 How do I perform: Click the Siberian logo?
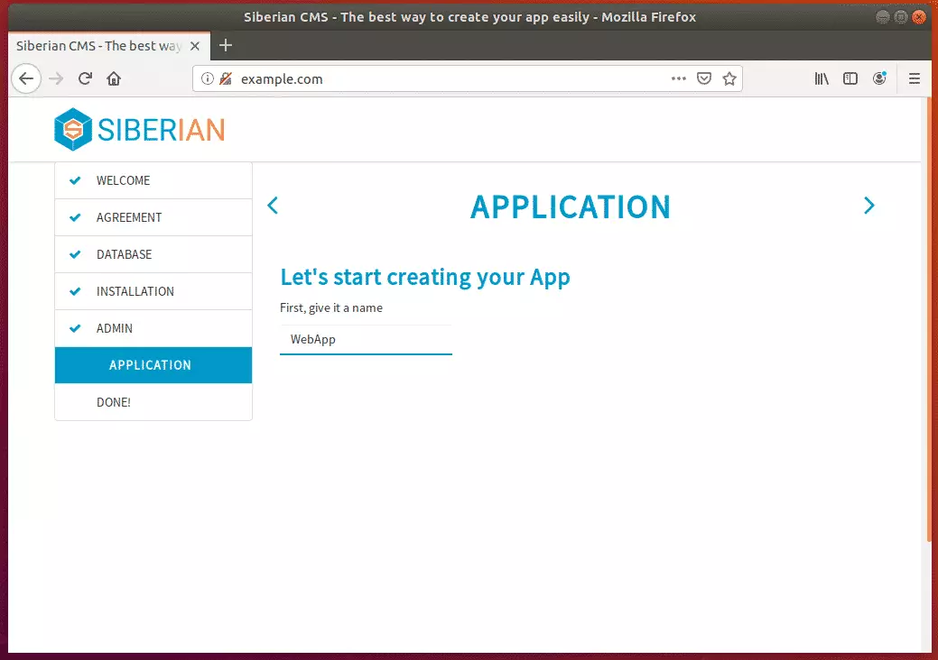coord(139,129)
